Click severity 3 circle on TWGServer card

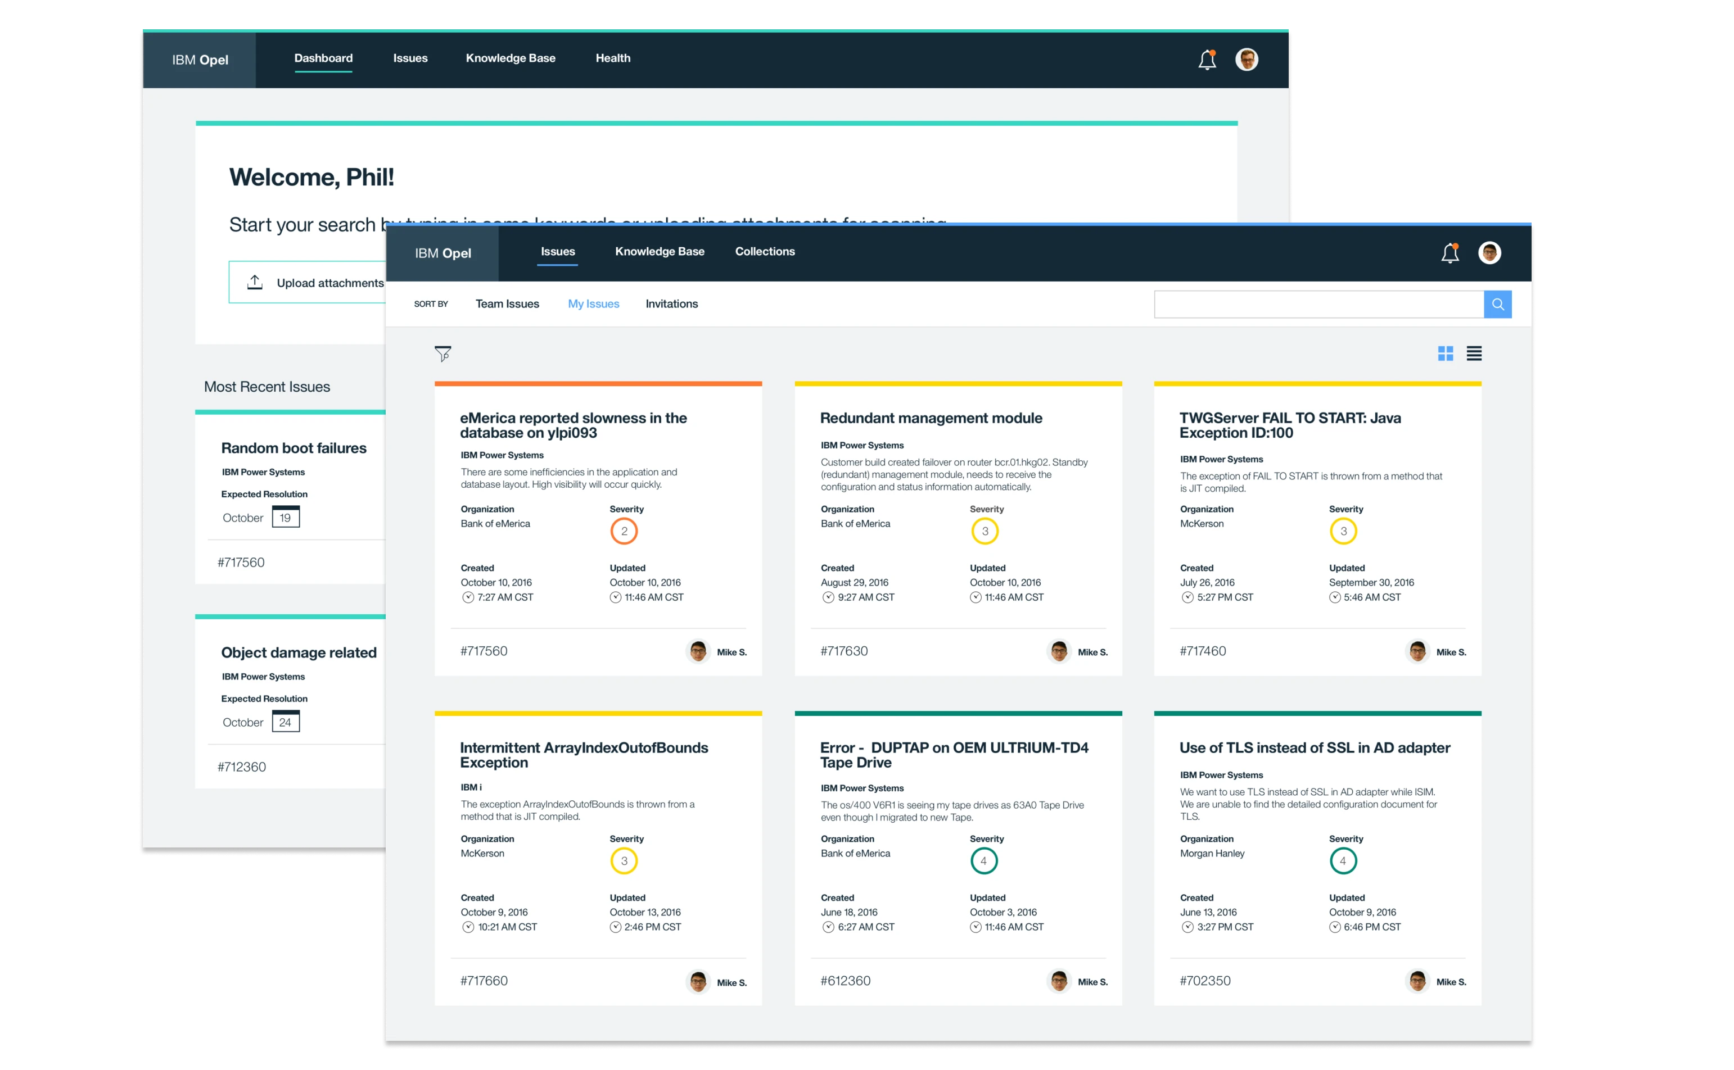1343,531
